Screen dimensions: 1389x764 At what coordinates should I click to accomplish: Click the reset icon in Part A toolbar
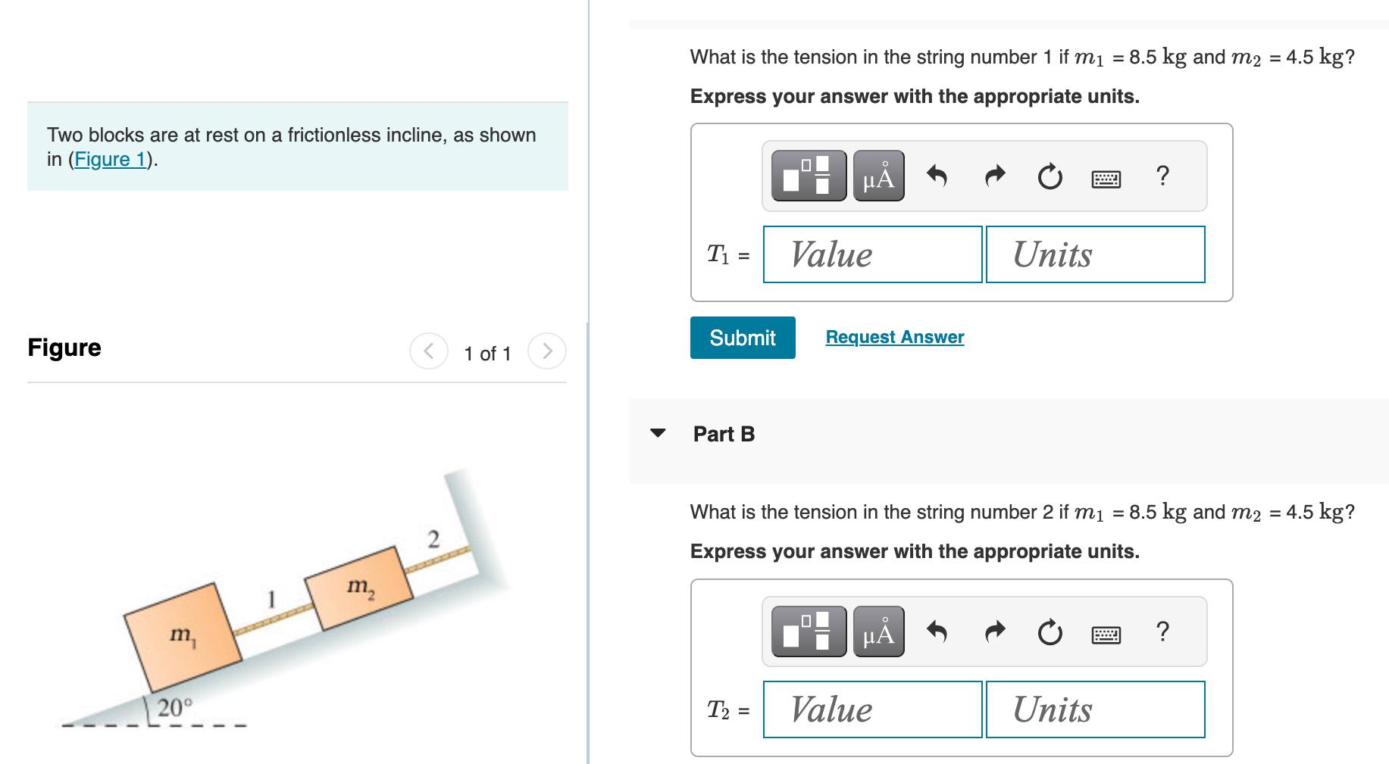pos(1049,176)
